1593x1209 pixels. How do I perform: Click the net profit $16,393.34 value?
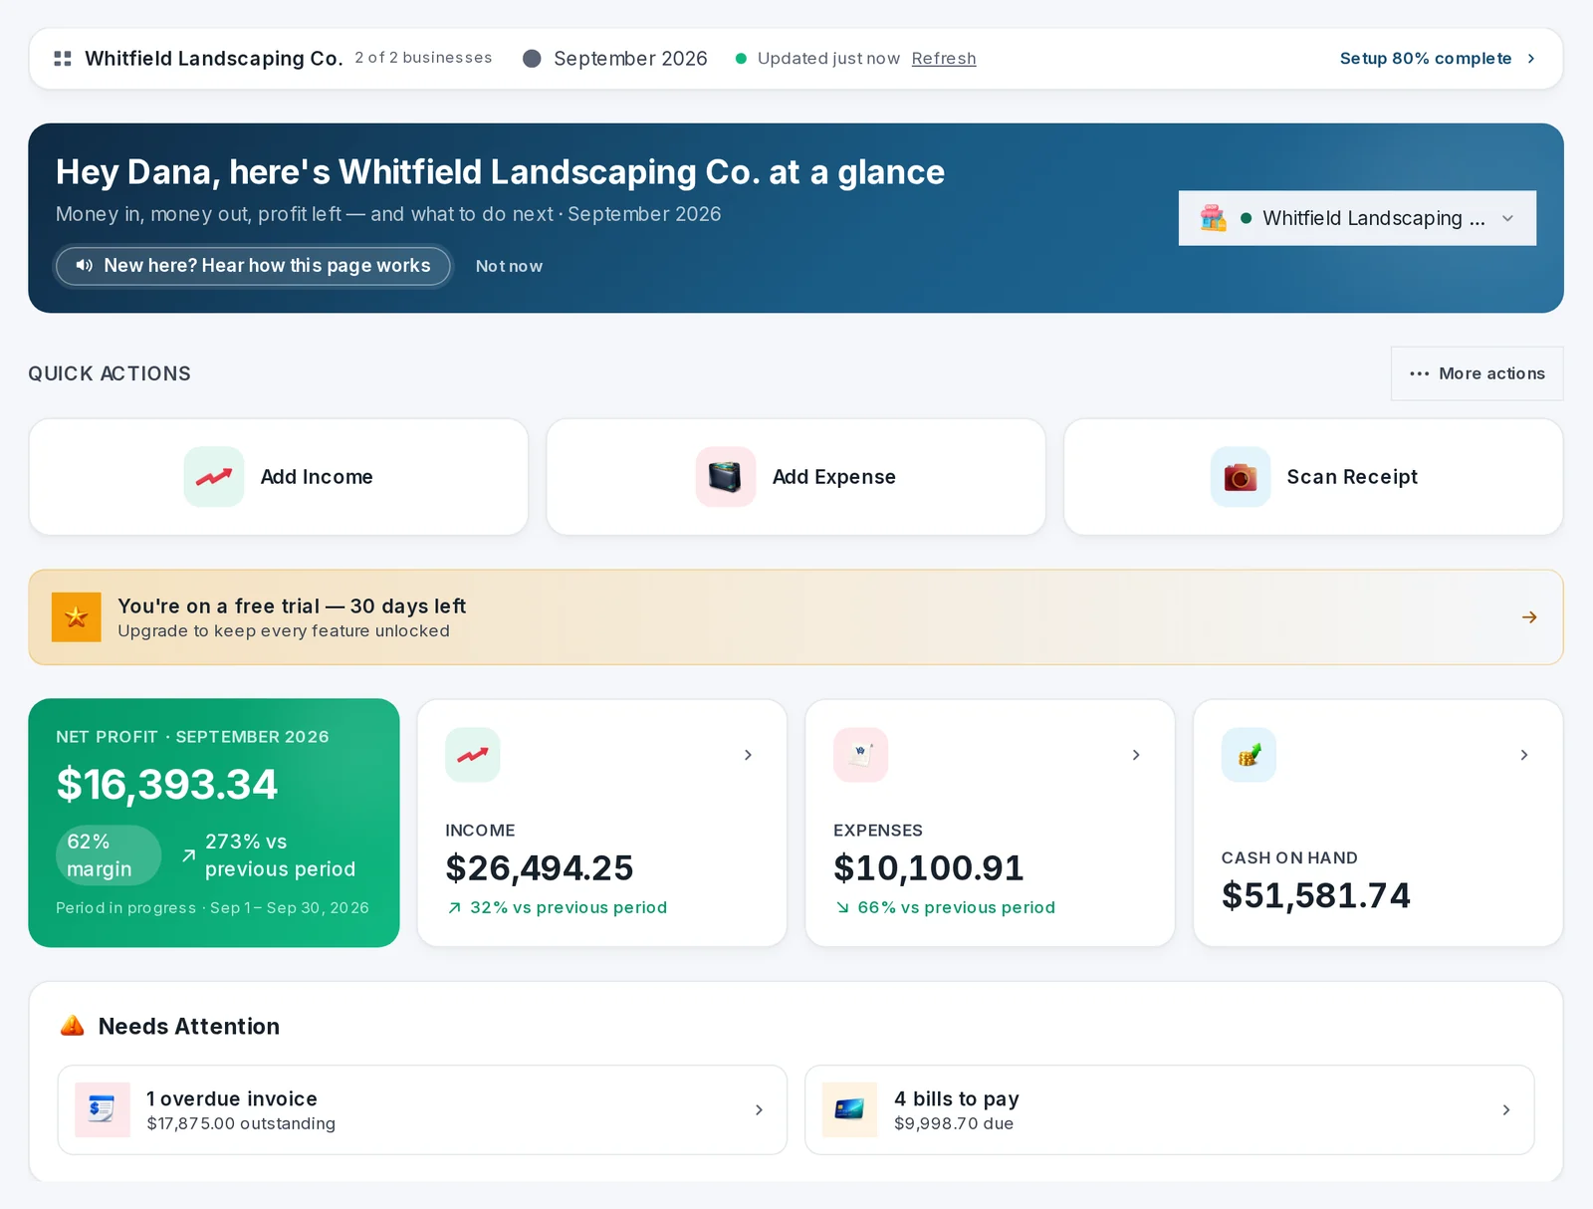tap(167, 785)
